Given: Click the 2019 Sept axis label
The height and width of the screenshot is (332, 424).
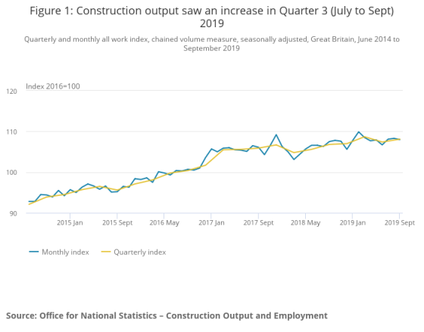Looking at the screenshot, I should pos(400,223).
